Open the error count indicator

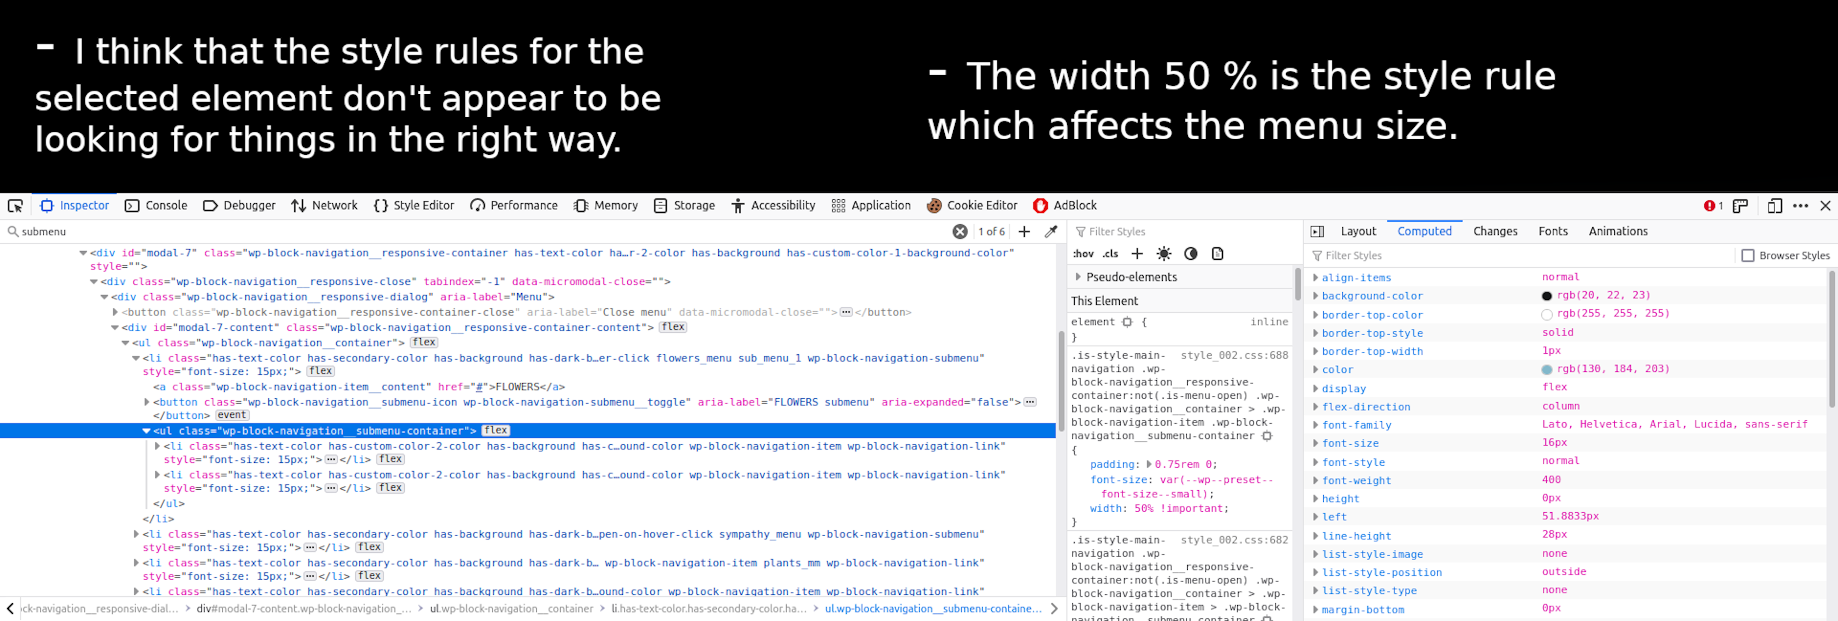pyautogui.click(x=1713, y=206)
